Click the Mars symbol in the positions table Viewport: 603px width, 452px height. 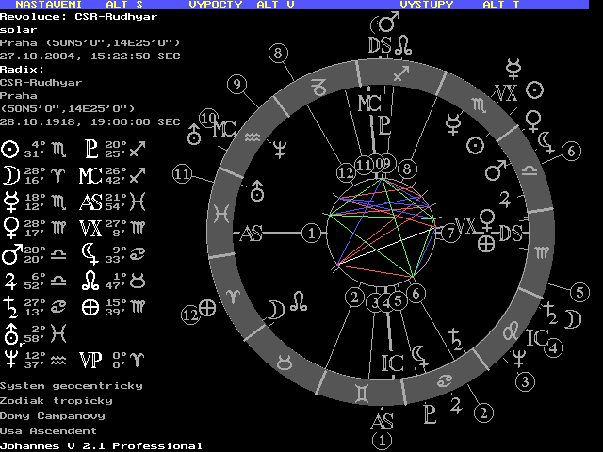[x=10, y=253]
